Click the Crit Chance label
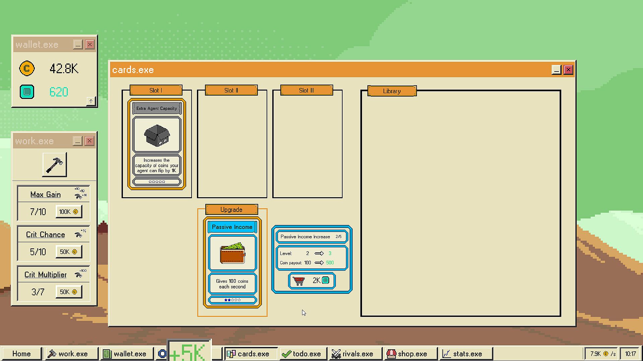 pyautogui.click(x=46, y=235)
